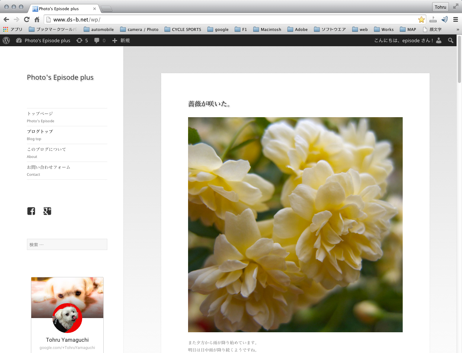Open the camera / Photo bookmark folder
Screen dimensions: 462x353
point(139,29)
